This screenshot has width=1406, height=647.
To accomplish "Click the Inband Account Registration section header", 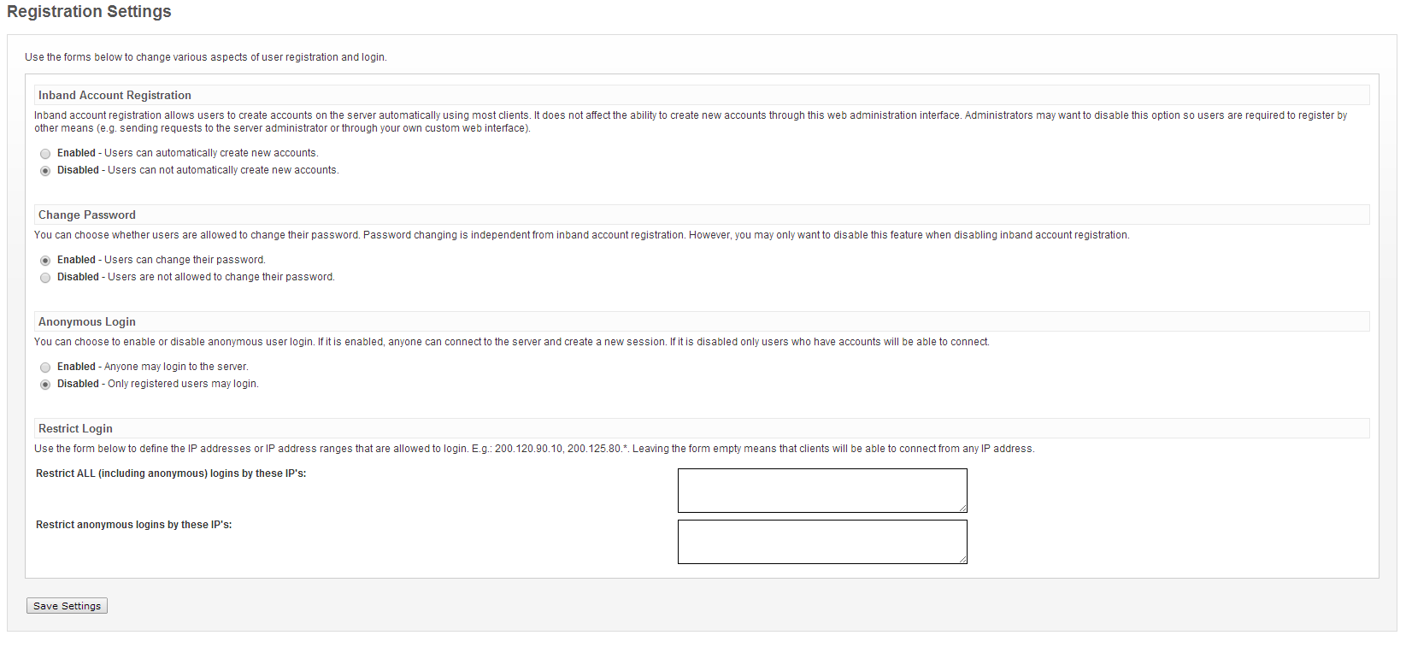I will click(x=115, y=95).
